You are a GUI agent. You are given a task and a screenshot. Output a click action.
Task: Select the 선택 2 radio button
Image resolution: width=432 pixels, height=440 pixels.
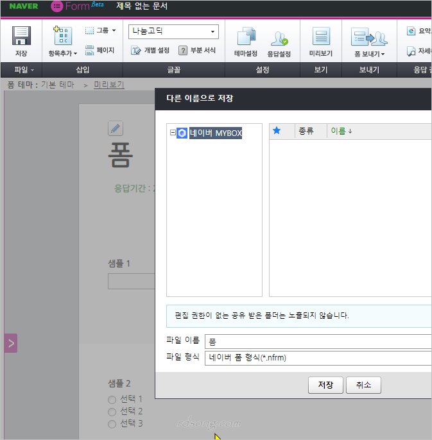tap(112, 412)
